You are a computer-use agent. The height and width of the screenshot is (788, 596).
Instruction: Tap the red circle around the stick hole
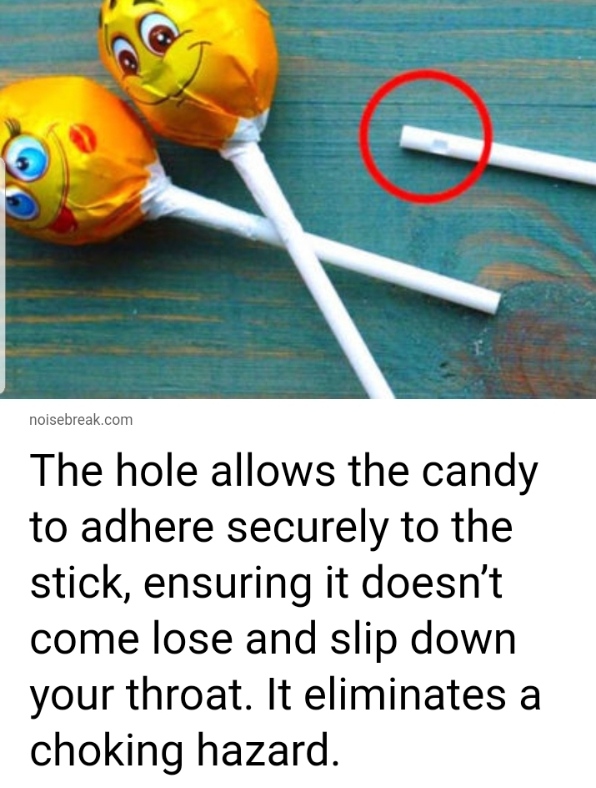click(425, 136)
